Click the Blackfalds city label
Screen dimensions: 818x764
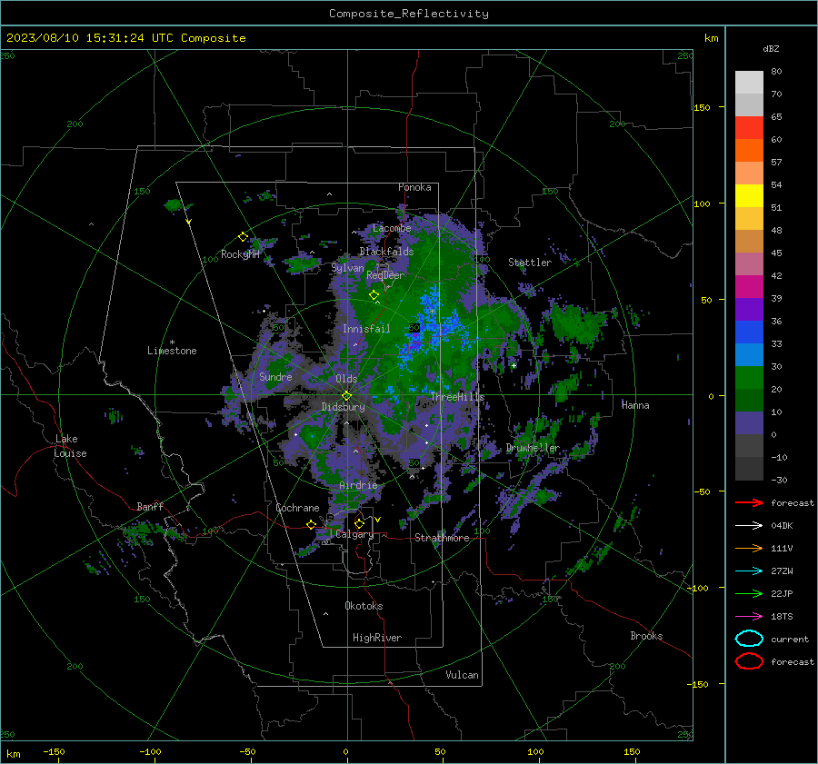click(386, 252)
